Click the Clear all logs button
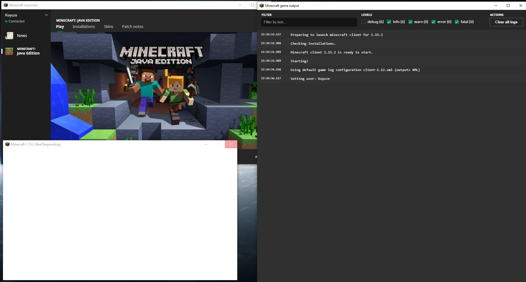Image resolution: width=526 pixels, height=282 pixels. pyautogui.click(x=506, y=22)
